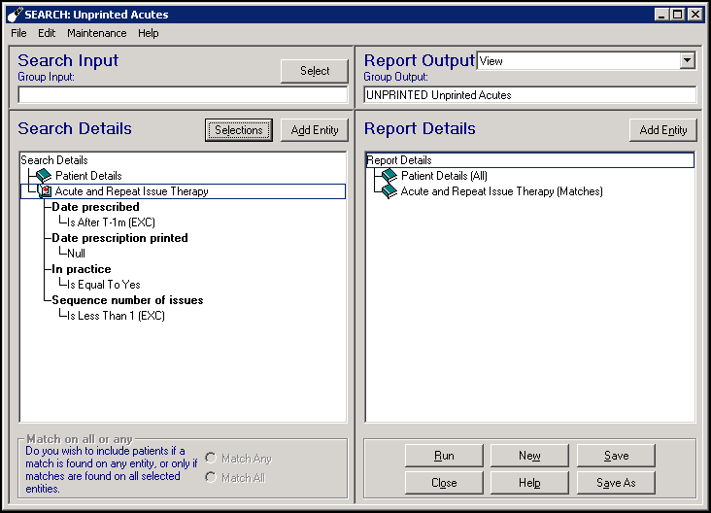711x513 pixels.
Task: Click Add Entity in Report Details
Action: [663, 130]
